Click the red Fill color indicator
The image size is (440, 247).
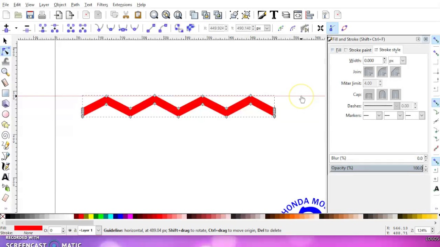28,228
